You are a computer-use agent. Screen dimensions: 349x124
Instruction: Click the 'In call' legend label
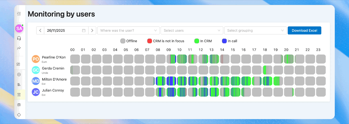click(233, 41)
